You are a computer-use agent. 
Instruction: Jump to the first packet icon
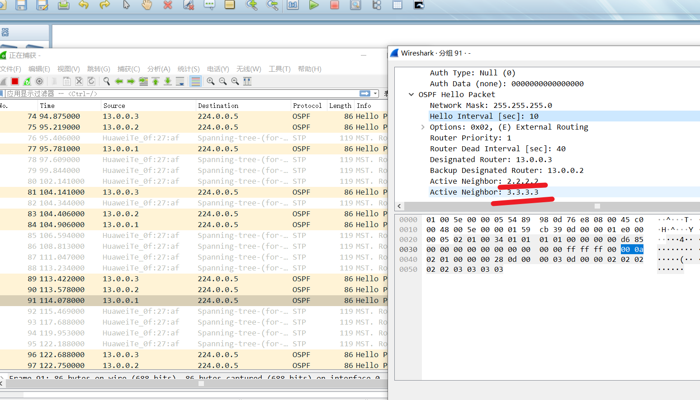(x=156, y=81)
